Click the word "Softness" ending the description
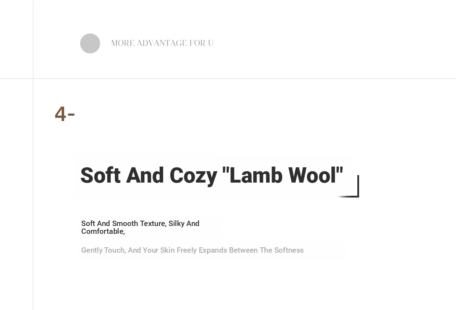 tap(289, 250)
